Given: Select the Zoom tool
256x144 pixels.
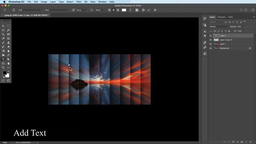Looking at the screenshot, I should 3,68.
